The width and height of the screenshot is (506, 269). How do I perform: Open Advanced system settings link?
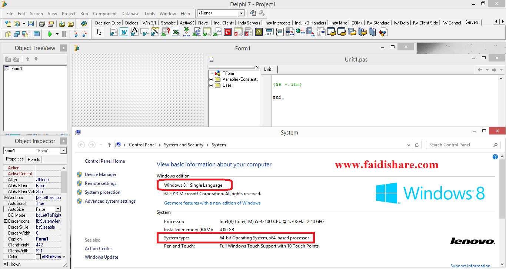(x=110, y=201)
